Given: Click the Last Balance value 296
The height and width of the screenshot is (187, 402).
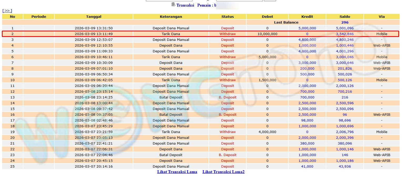Looking at the screenshot, I should point(345,22).
